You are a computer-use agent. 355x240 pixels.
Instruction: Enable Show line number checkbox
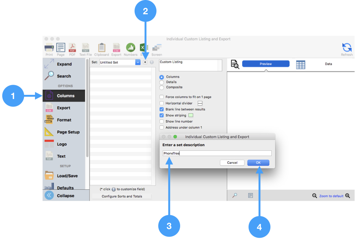pyautogui.click(x=162, y=121)
